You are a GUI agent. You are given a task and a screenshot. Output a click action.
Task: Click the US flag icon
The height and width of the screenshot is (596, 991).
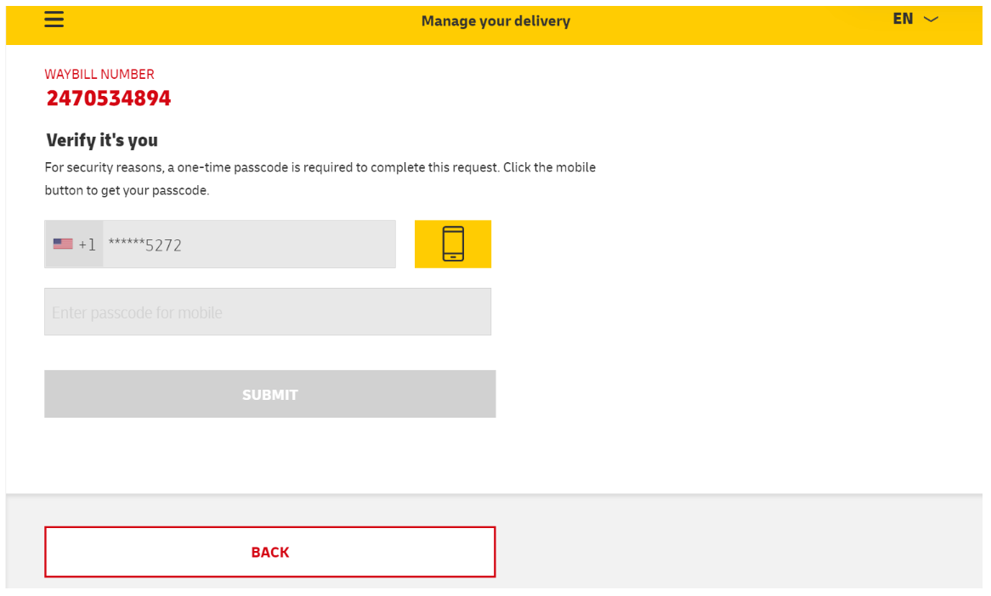tap(63, 245)
